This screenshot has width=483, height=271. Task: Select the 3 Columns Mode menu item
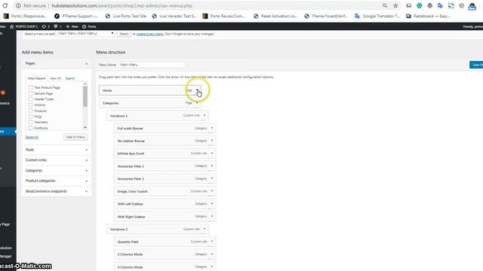click(165, 254)
